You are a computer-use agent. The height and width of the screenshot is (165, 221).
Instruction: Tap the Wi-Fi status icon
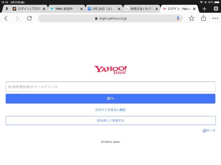(x=201, y=2)
